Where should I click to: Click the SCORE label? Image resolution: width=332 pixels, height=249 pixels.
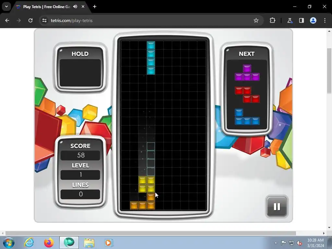click(x=80, y=146)
